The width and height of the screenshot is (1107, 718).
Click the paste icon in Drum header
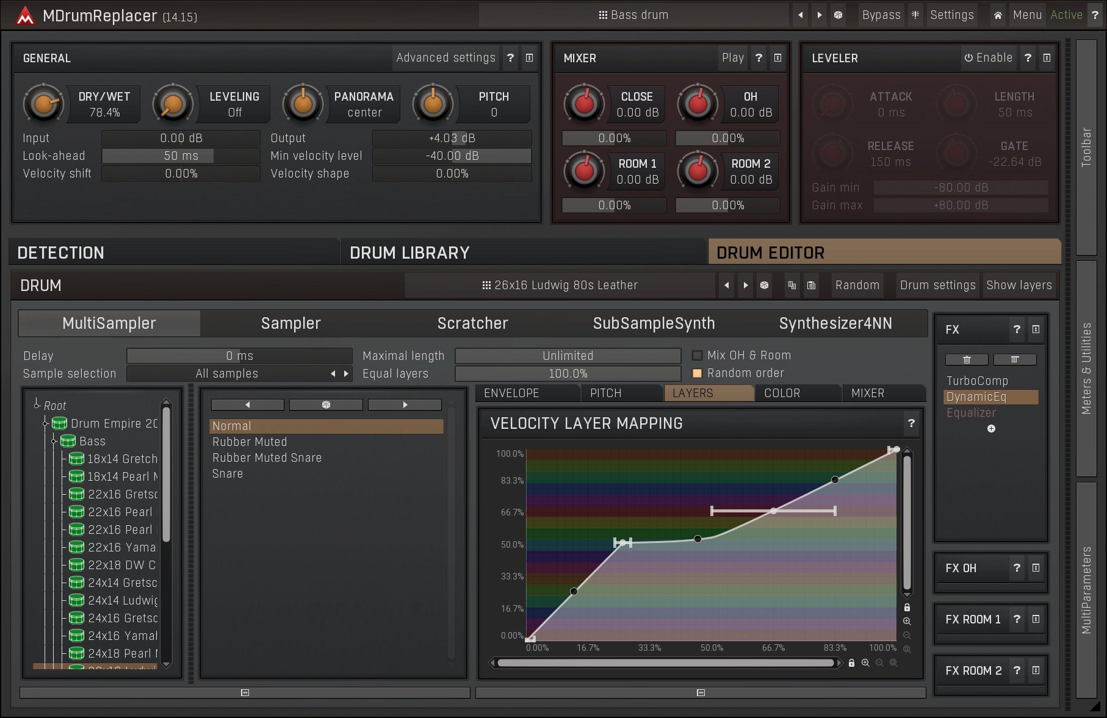(x=811, y=285)
